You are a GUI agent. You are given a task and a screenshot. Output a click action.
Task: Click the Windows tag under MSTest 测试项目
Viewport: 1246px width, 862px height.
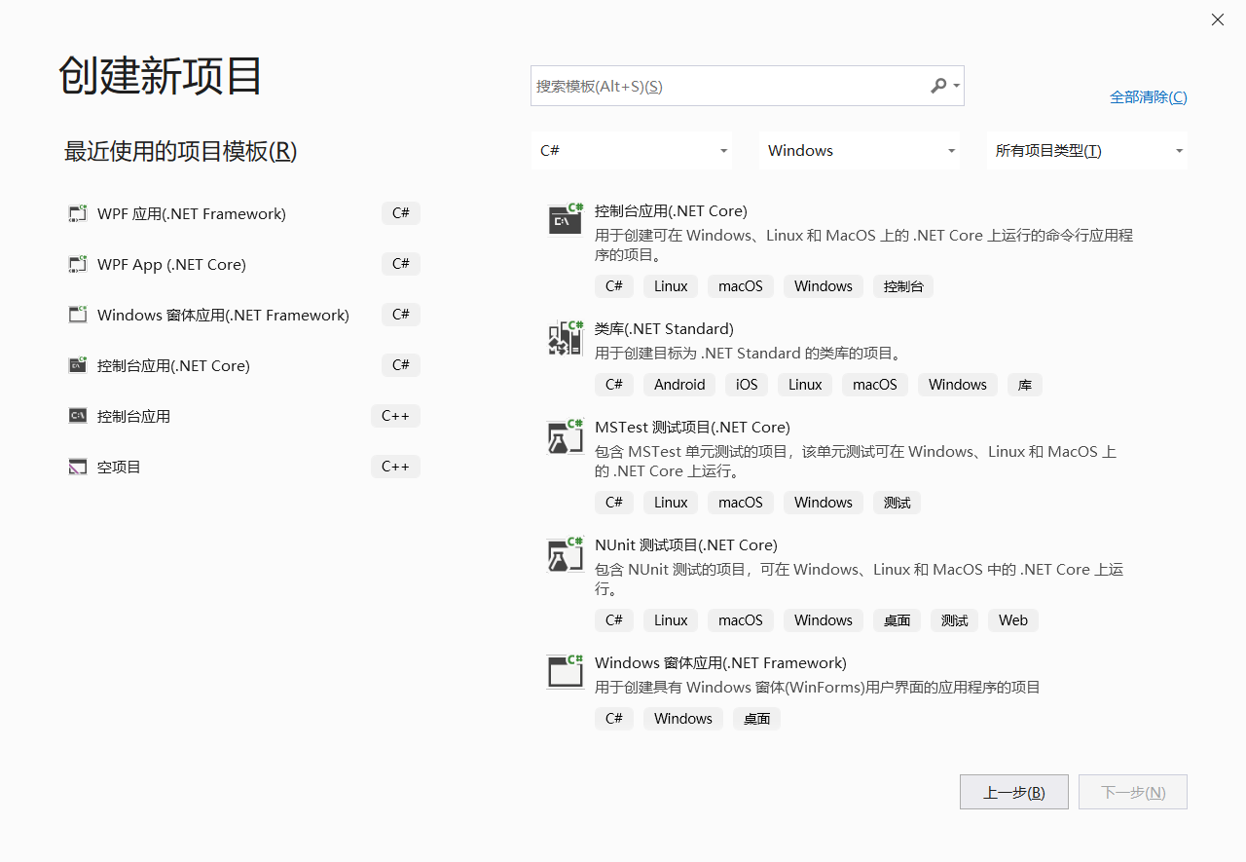(824, 503)
